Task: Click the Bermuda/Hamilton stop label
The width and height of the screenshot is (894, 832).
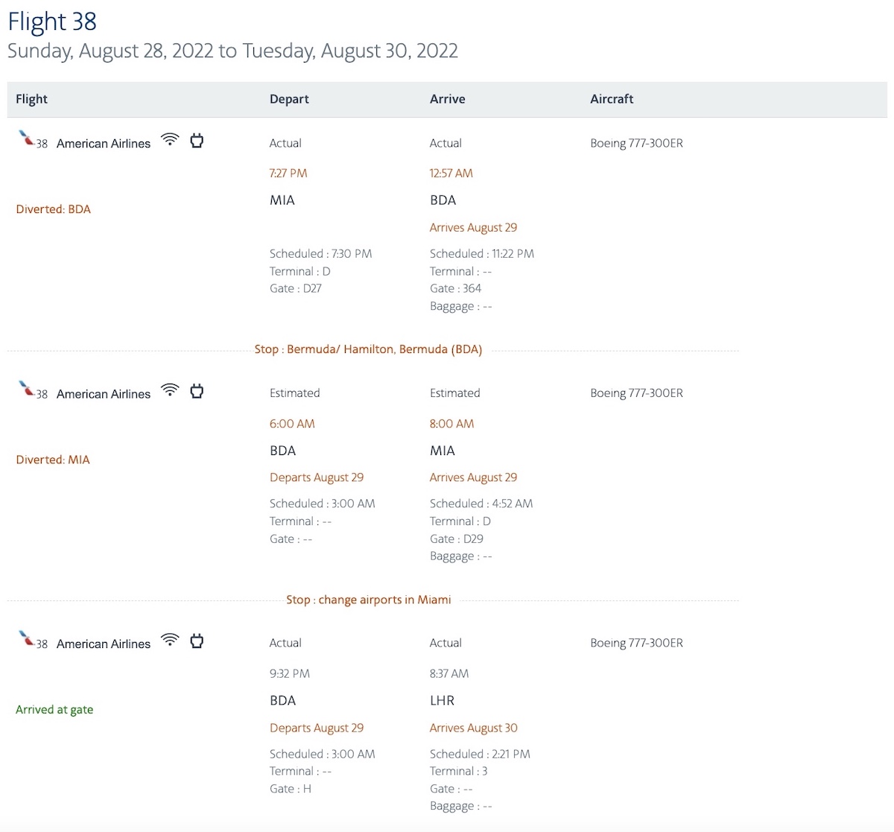Action: pos(369,349)
